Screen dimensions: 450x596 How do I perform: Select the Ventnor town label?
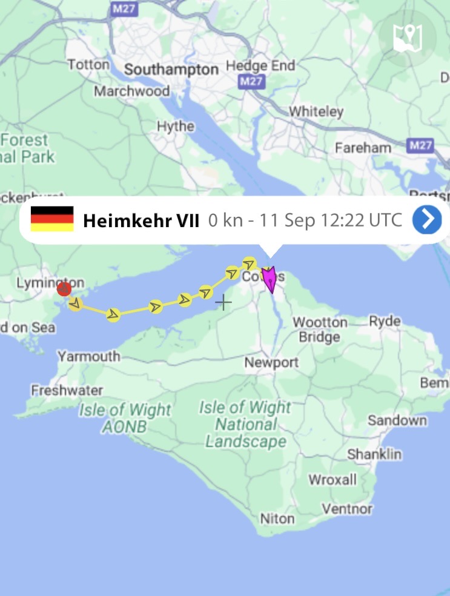point(347,509)
